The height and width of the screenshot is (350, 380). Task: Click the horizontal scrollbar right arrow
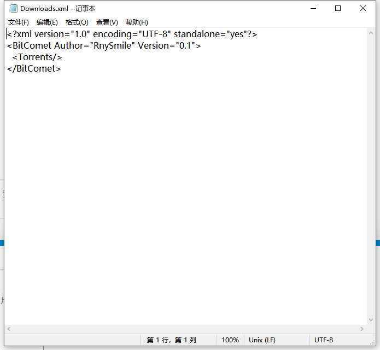pos(362,329)
